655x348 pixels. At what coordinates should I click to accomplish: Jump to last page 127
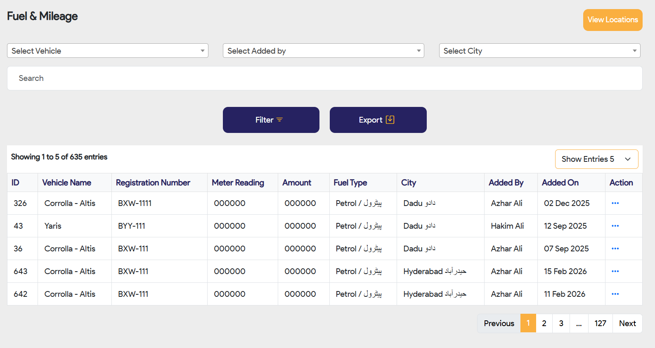(600, 323)
